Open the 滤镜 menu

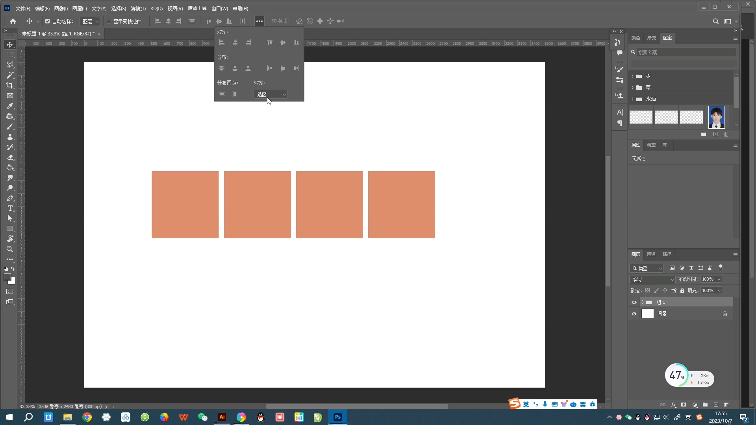(138, 8)
